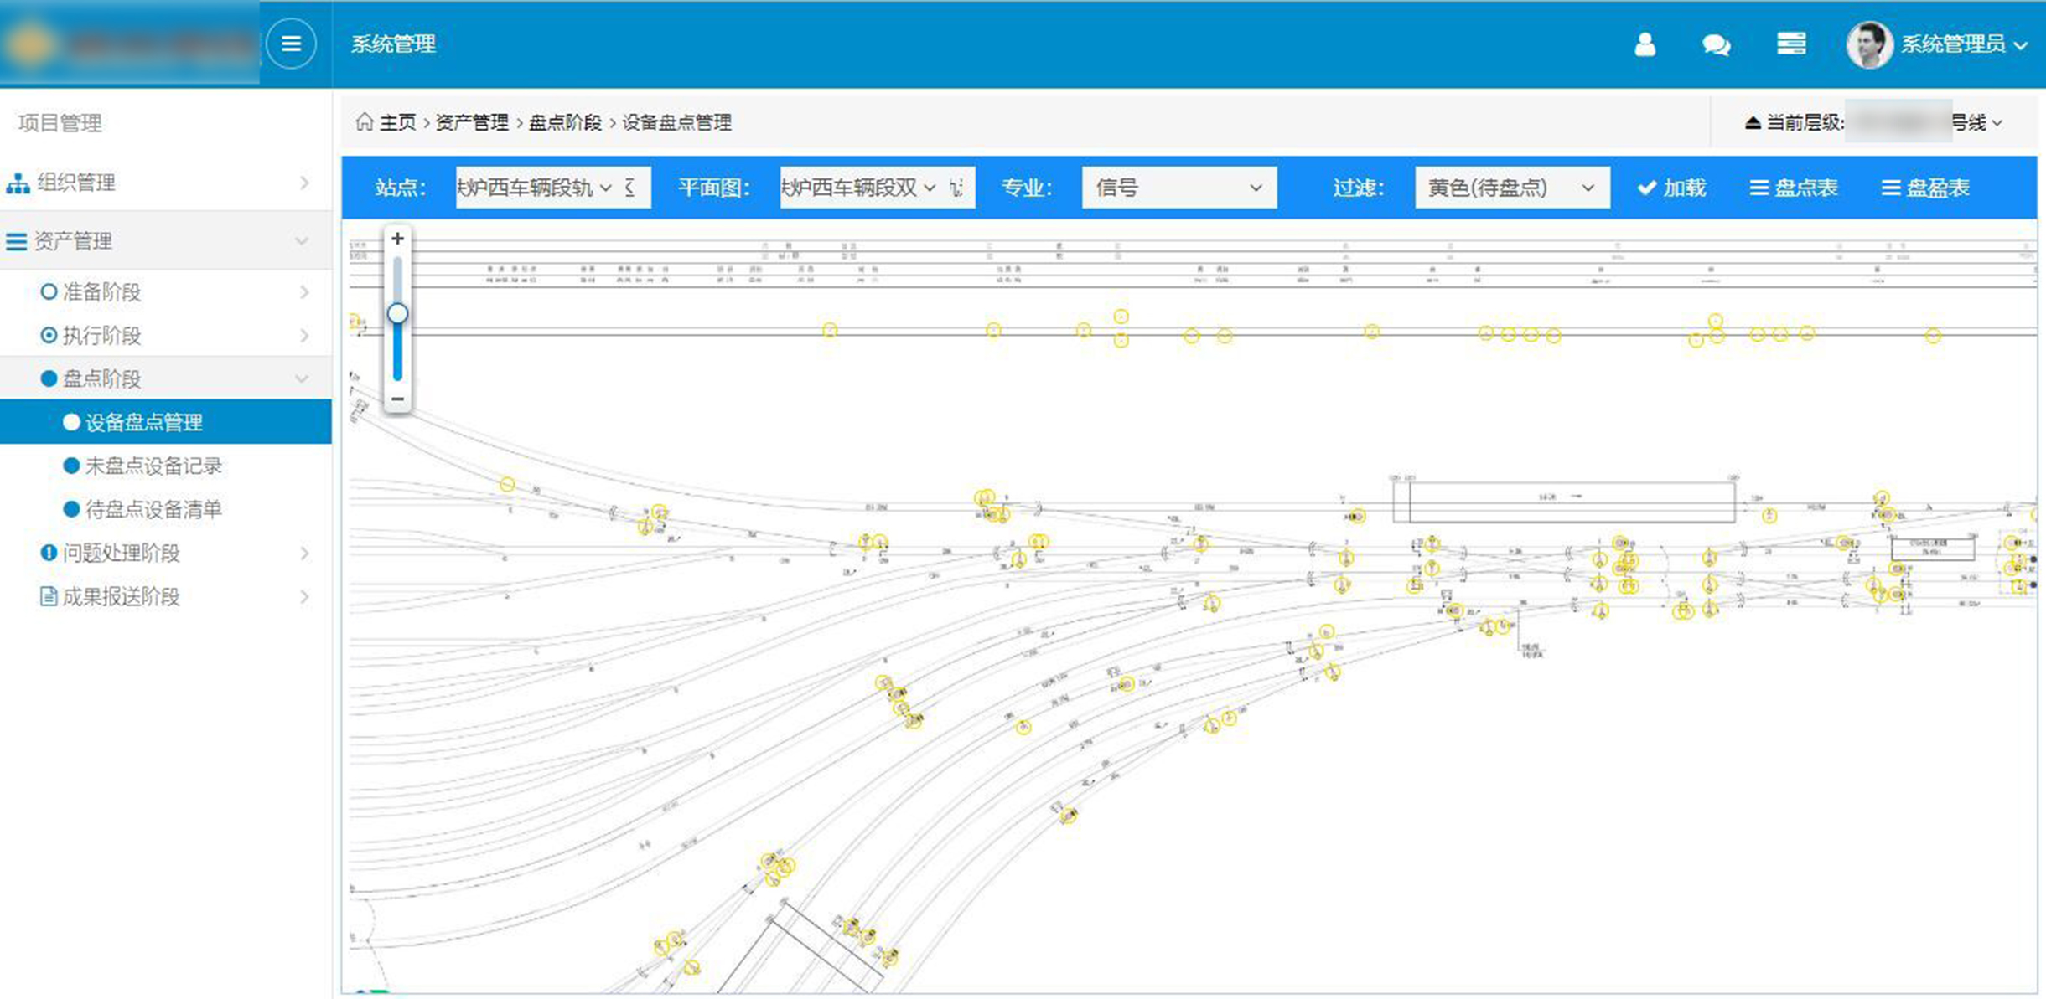This screenshot has width=2046, height=999.
Task: Open 待盘点设备清单 menu item
Action: pyautogui.click(x=153, y=510)
